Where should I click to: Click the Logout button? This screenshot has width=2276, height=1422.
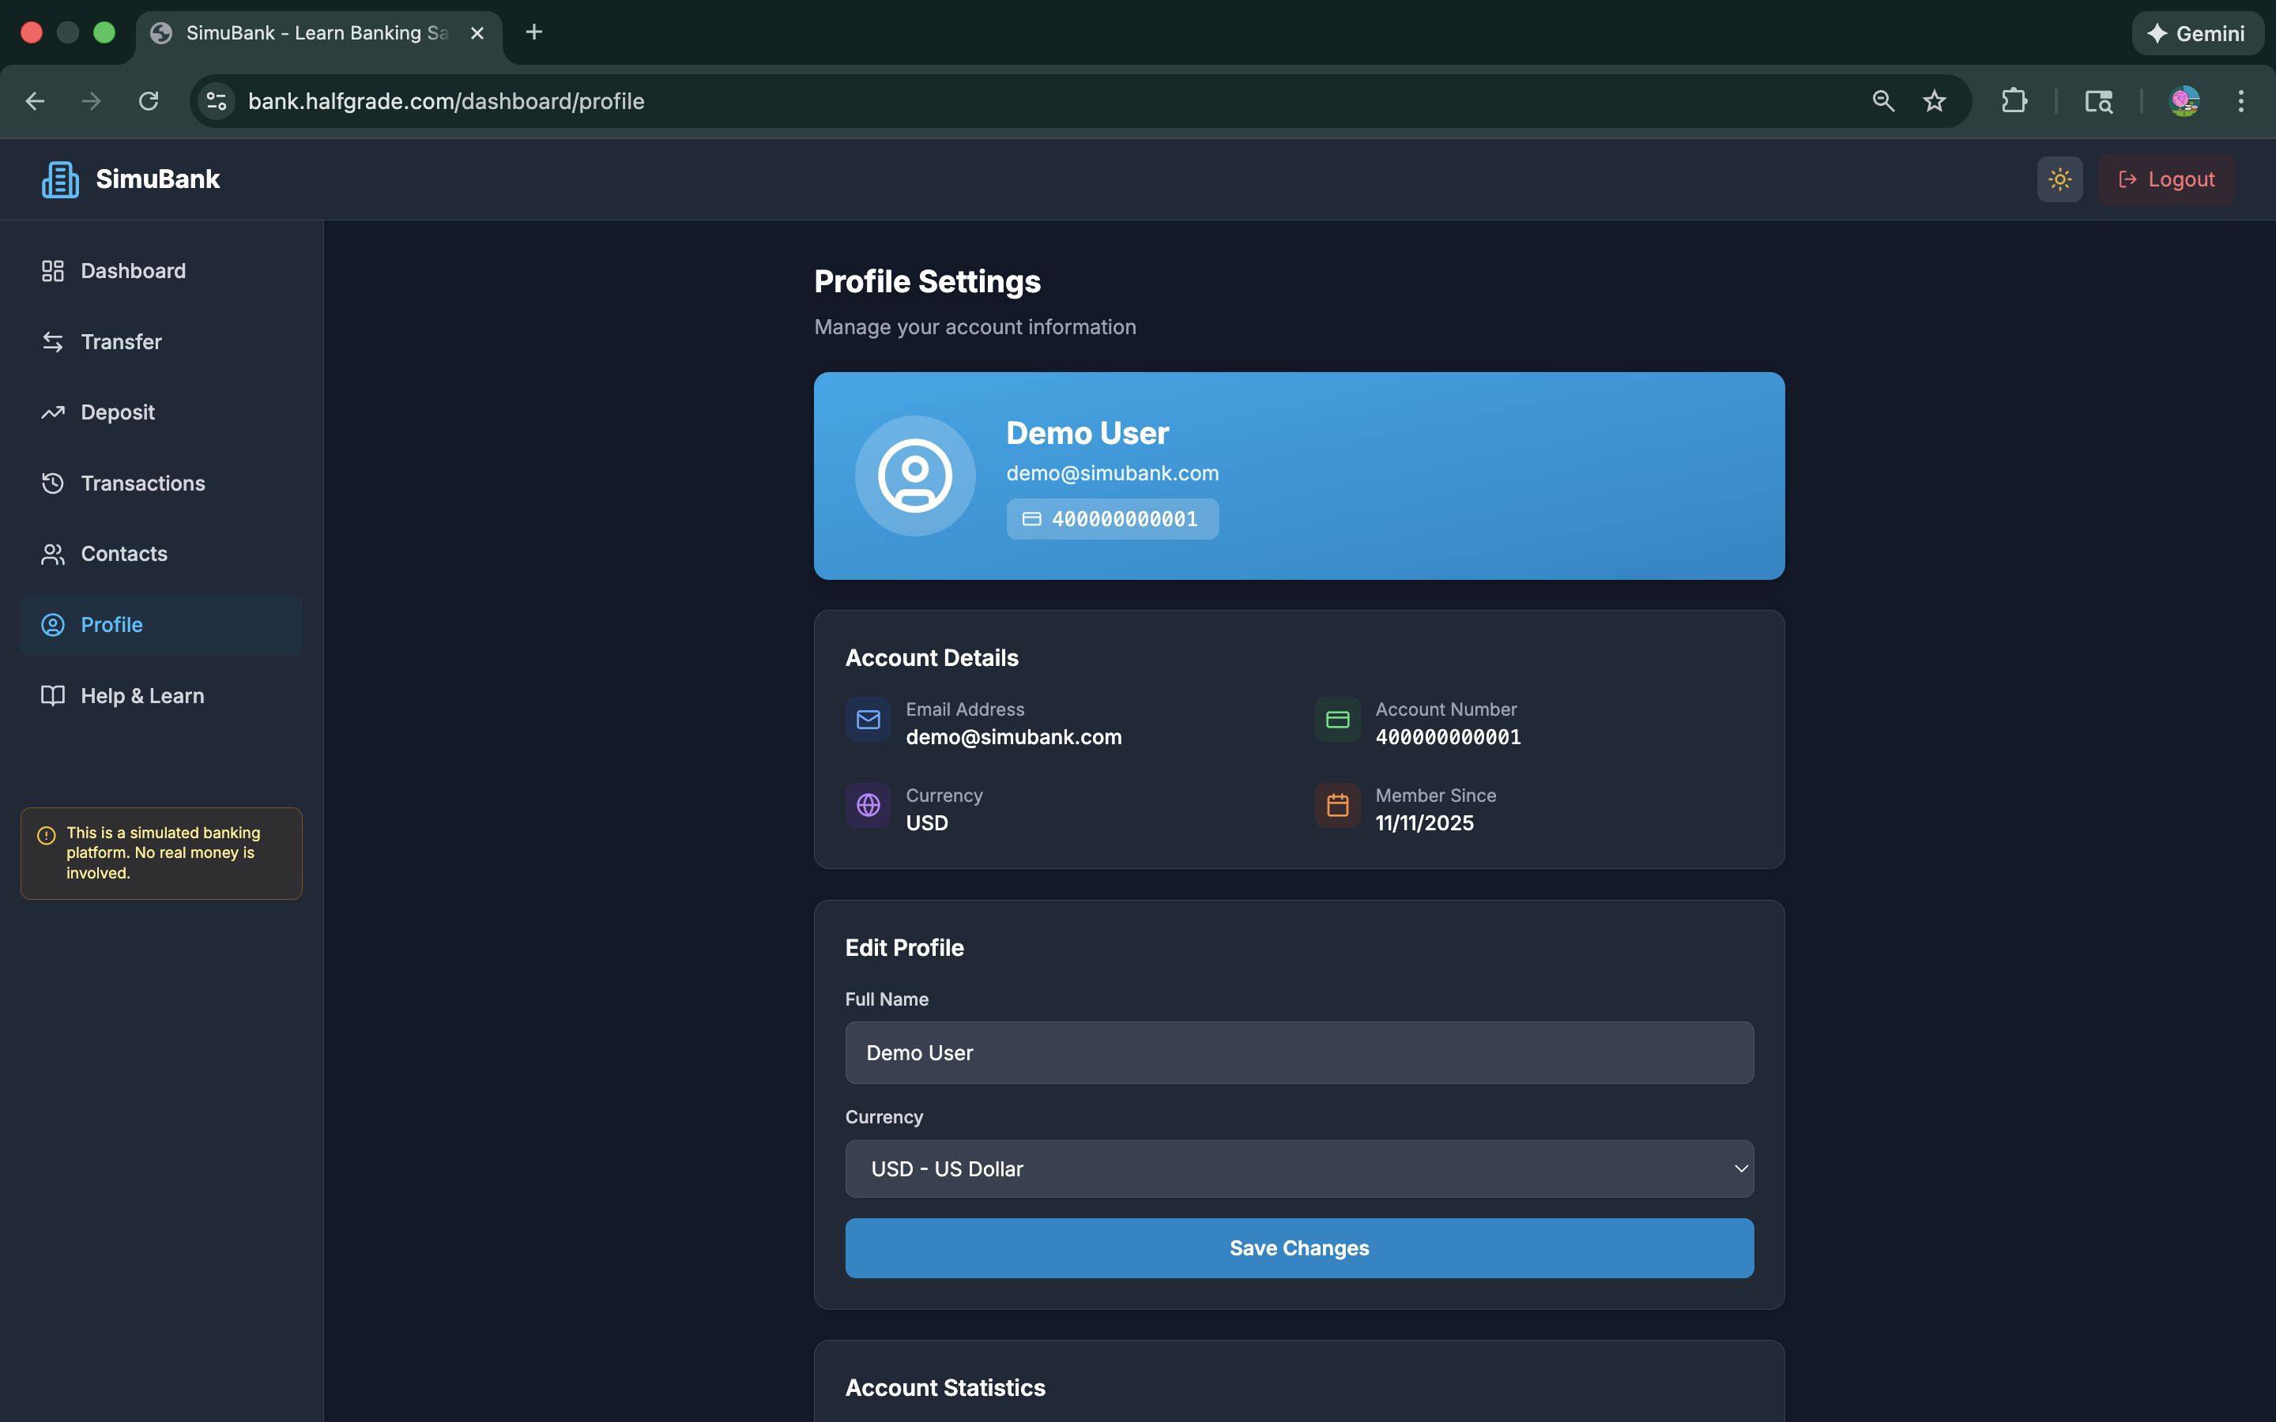click(2166, 179)
